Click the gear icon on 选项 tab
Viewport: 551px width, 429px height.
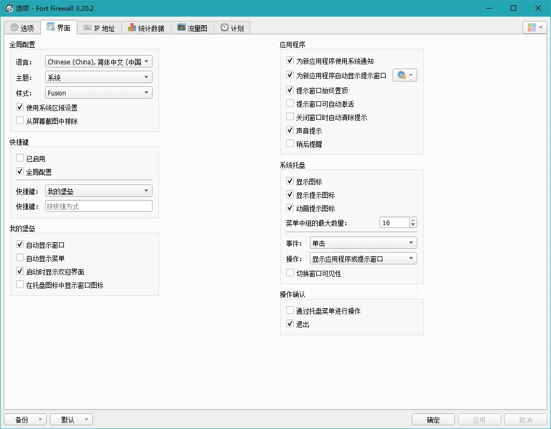point(14,27)
